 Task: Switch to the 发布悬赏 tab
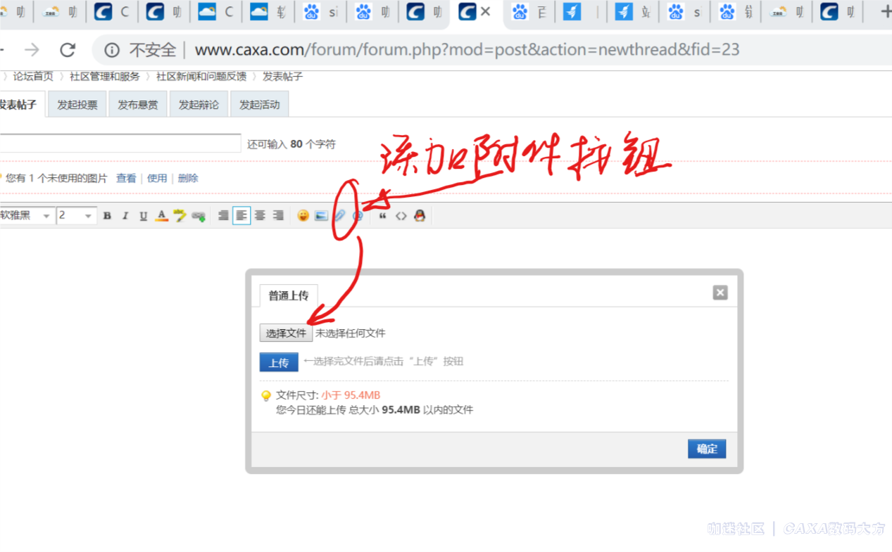137,105
